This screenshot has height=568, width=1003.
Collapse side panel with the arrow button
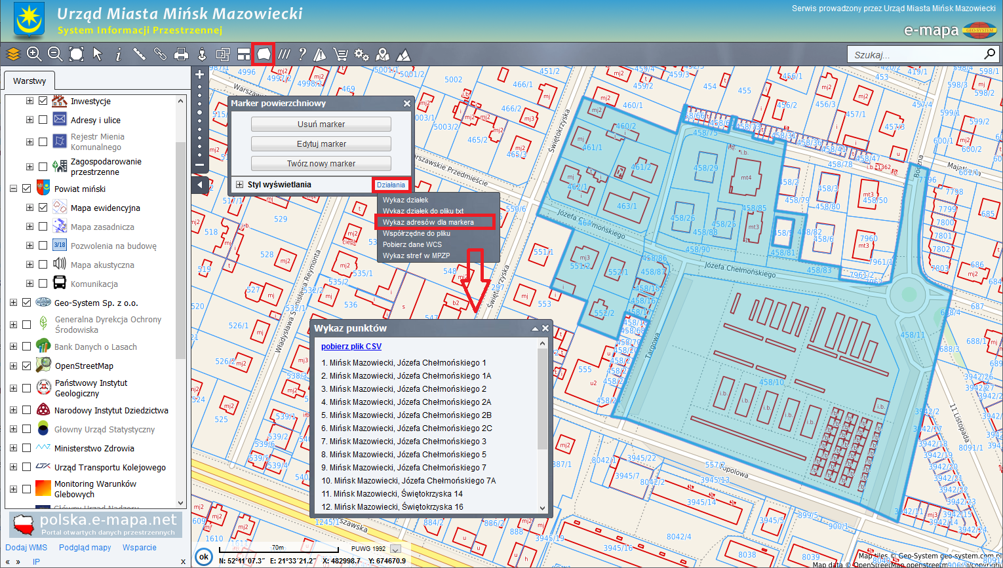pos(200,185)
